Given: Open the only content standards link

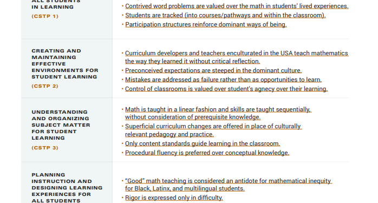Looking at the screenshot, I should tap(203, 143).
